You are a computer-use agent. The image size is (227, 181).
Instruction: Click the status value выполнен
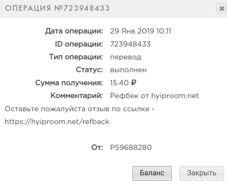pos(128,70)
